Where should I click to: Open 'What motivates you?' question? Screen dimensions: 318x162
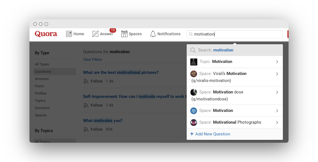[x=103, y=121]
